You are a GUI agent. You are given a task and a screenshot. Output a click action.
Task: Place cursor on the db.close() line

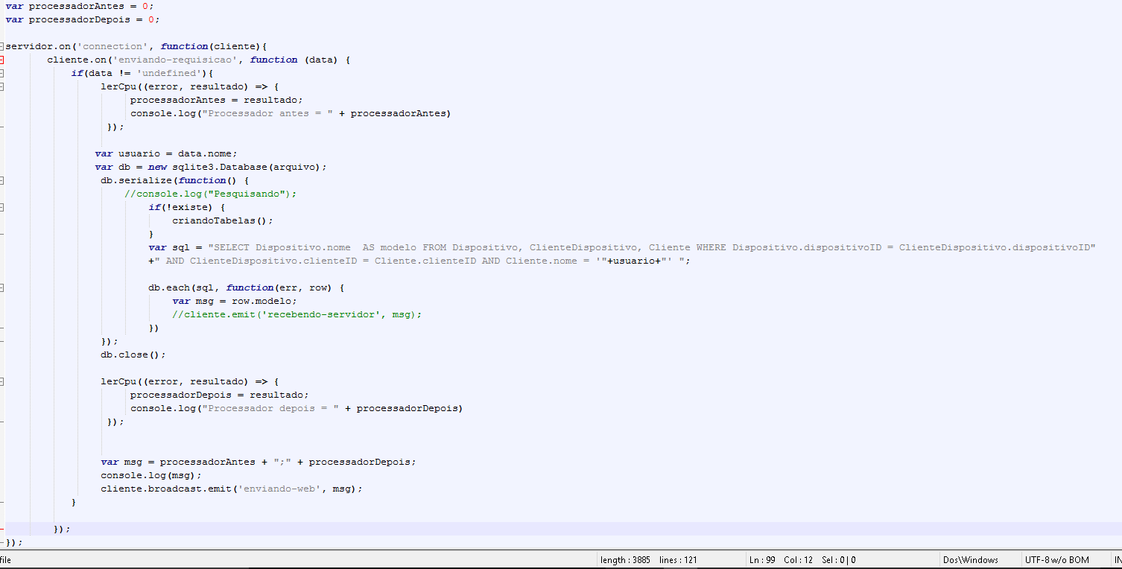pos(133,355)
